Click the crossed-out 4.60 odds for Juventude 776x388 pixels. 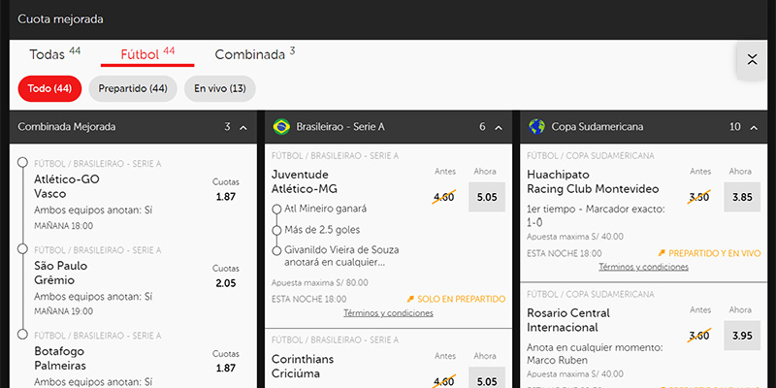[x=443, y=197]
